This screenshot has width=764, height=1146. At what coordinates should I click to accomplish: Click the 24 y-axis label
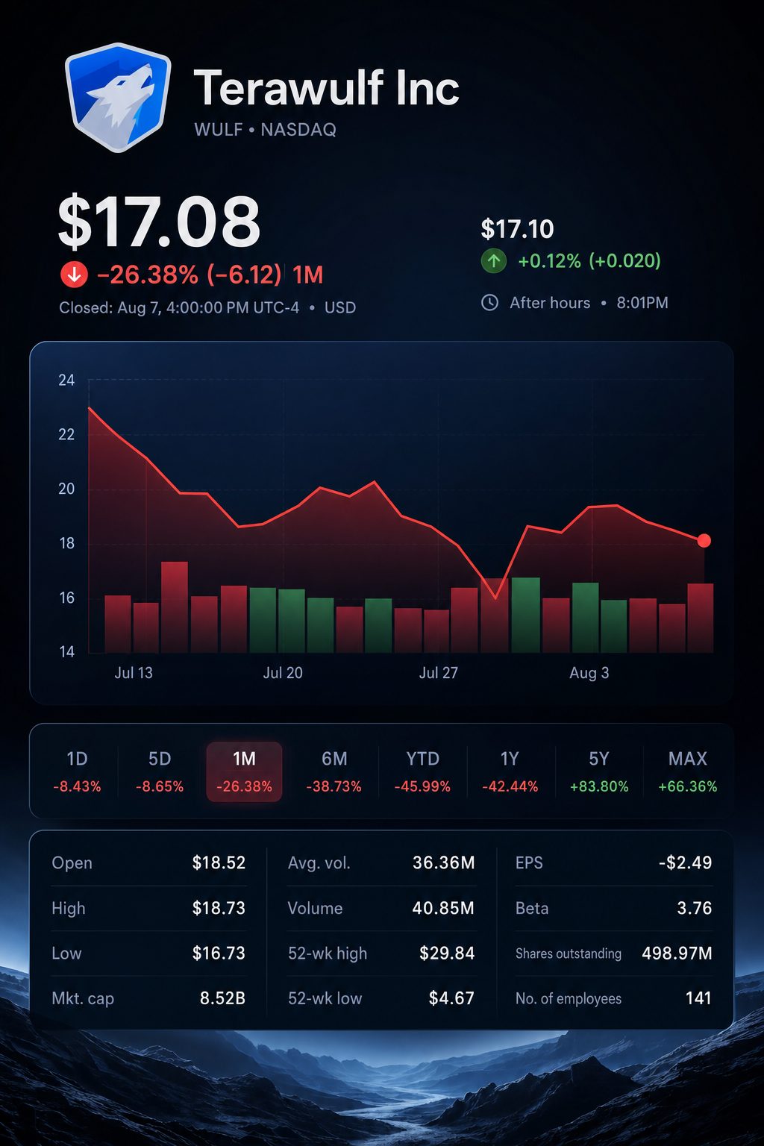pyautogui.click(x=66, y=381)
